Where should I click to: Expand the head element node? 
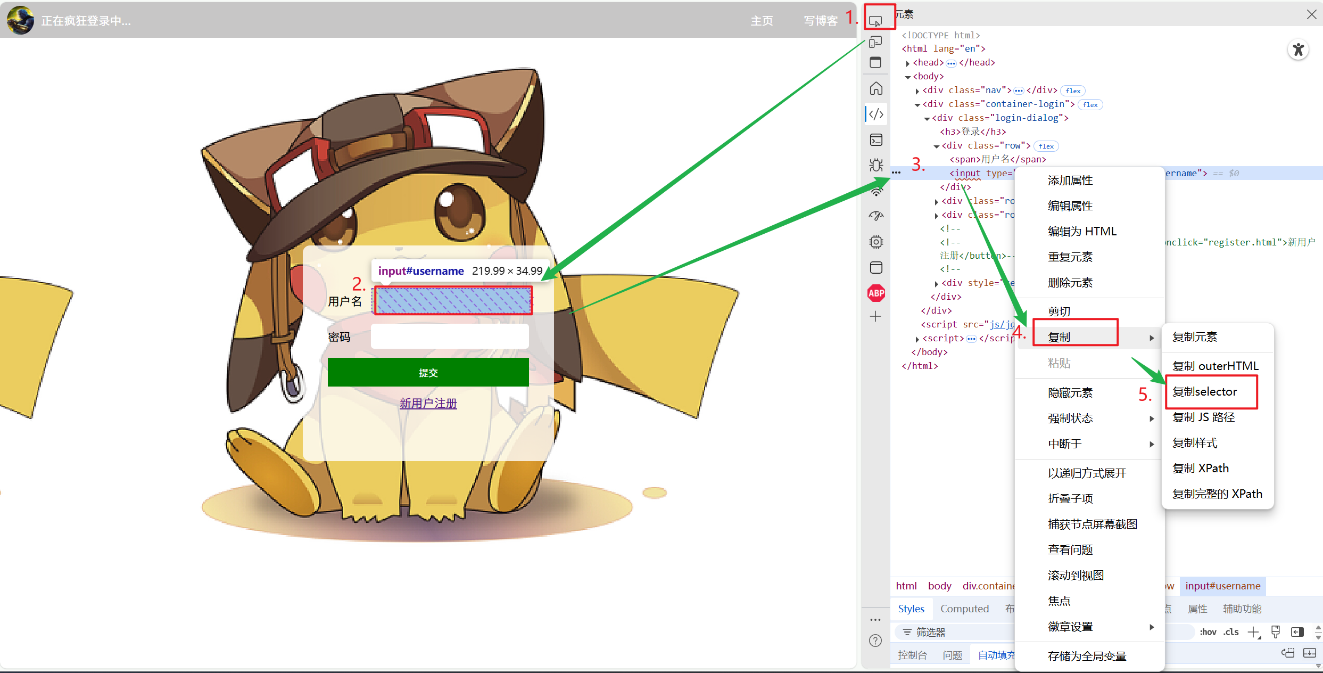908,63
